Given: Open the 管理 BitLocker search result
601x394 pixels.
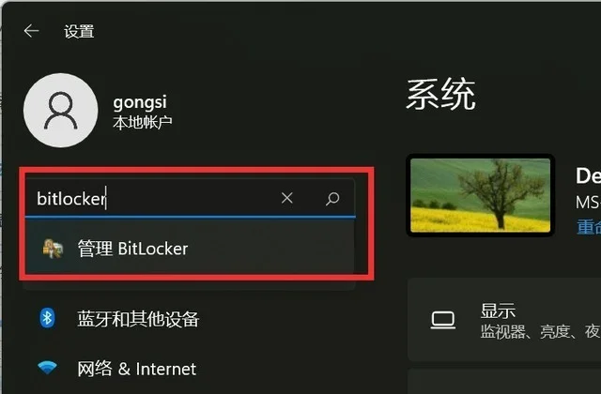Looking at the screenshot, I should pyautogui.click(x=190, y=249).
